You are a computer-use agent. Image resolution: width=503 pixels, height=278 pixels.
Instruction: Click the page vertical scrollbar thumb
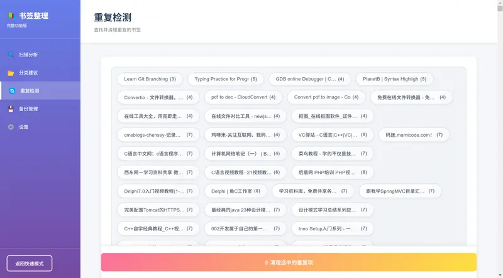(500, 8)
